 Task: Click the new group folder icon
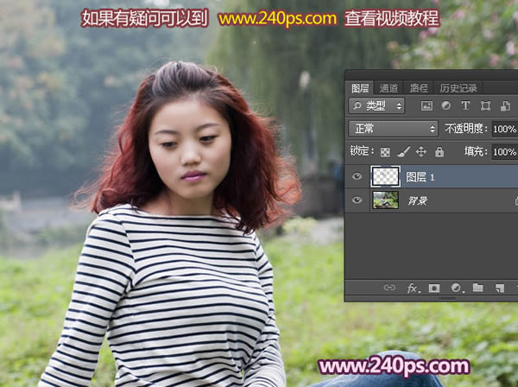tap(477, 288)
